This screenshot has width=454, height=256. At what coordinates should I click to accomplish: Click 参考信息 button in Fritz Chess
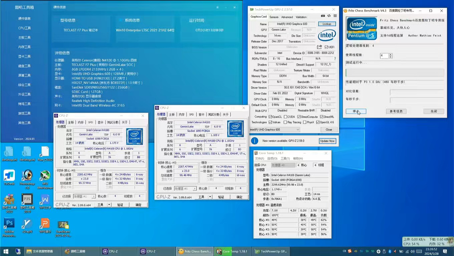[396, 111]
